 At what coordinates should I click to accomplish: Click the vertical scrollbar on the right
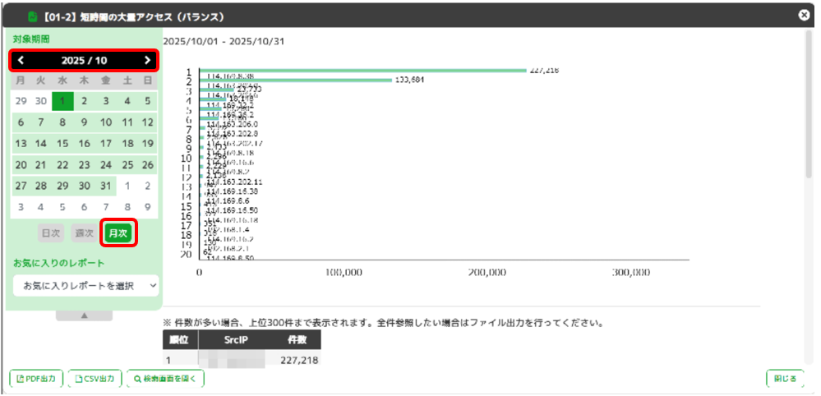click(x=809, y=164)
